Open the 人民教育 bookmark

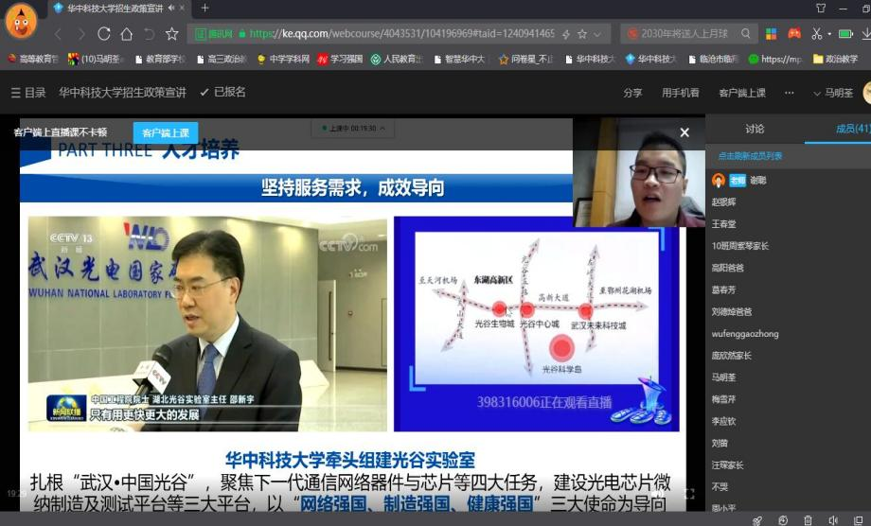(397, 59)
